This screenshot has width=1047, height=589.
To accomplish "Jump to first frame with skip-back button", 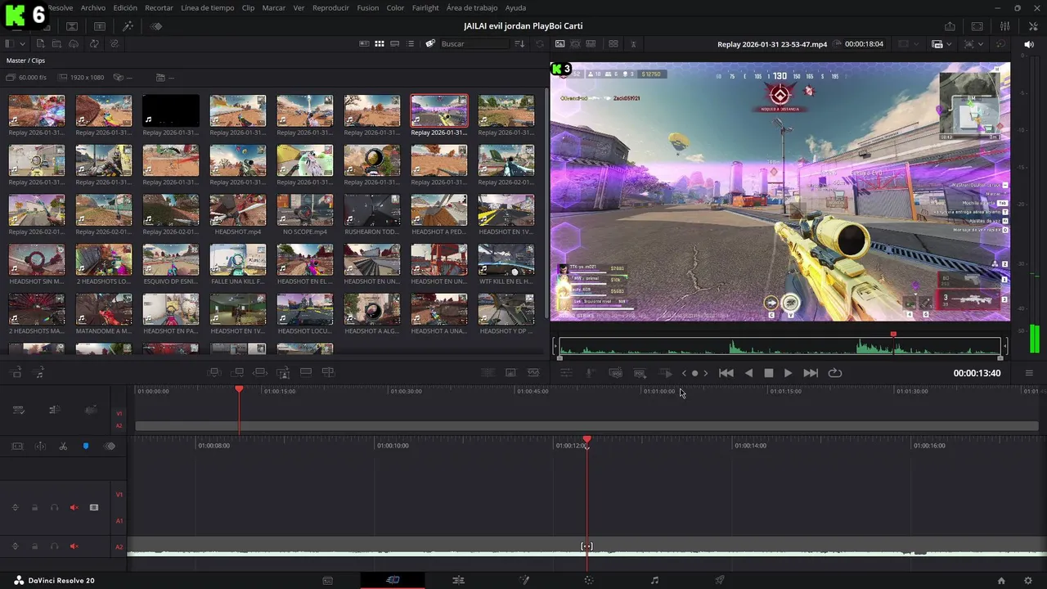I will 726,373.
